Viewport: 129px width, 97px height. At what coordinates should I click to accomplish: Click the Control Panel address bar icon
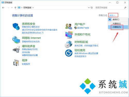(19, 7)
